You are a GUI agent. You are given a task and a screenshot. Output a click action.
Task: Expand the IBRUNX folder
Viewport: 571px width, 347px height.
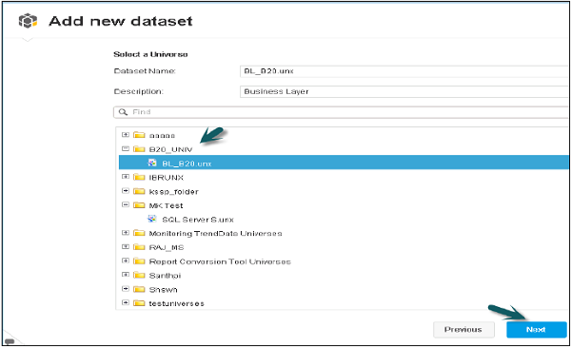coord(126,177)
